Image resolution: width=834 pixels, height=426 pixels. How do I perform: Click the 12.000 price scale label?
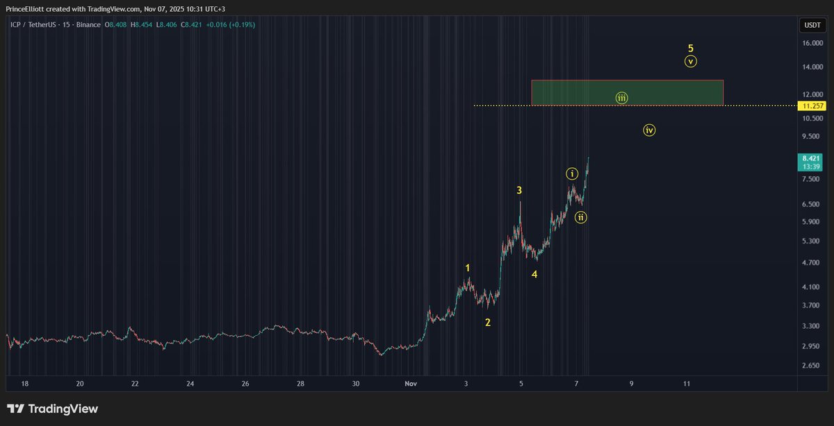pos(812,94)
